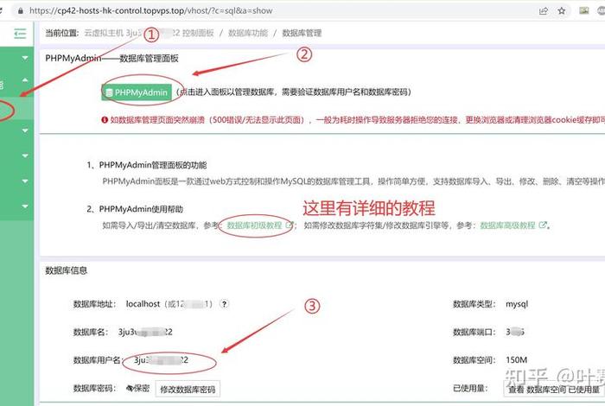Image resolution: width=605 pixels, height=406 pixels.
Task: Click the red warning icon before the crash notice
Action: (105, 120)
